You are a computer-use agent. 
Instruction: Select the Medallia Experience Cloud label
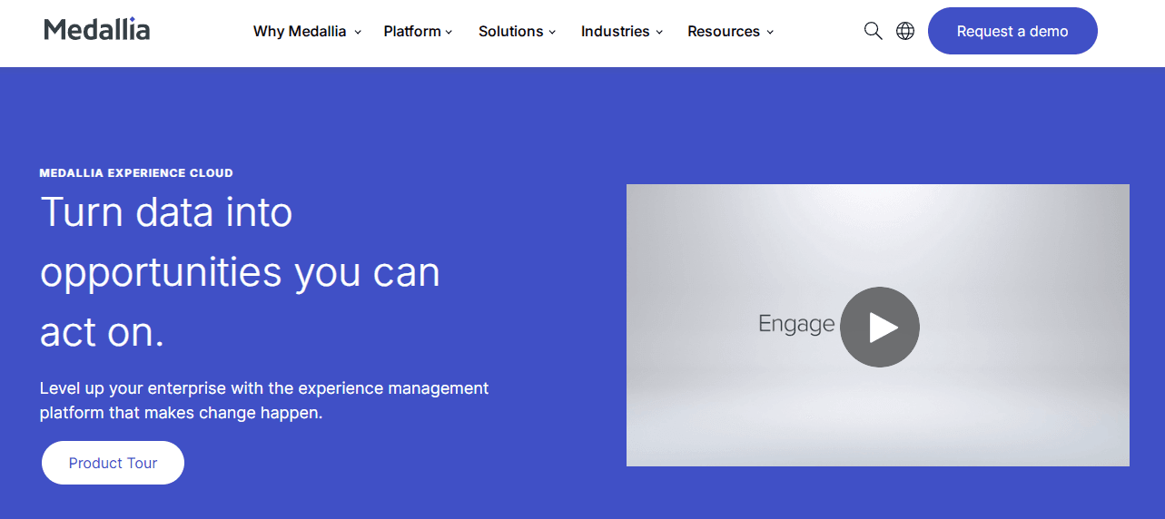[x=136, y=172]
